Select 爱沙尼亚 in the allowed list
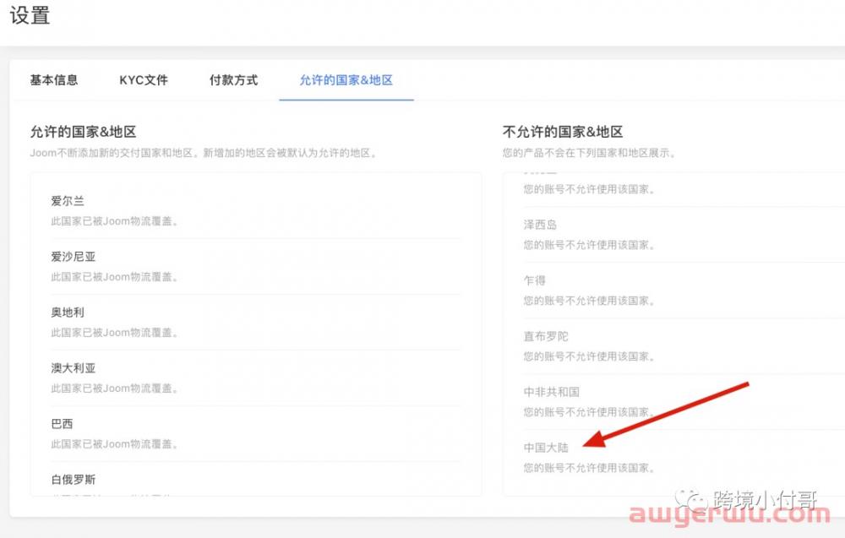The image size is (845, 538). point(74,257)
